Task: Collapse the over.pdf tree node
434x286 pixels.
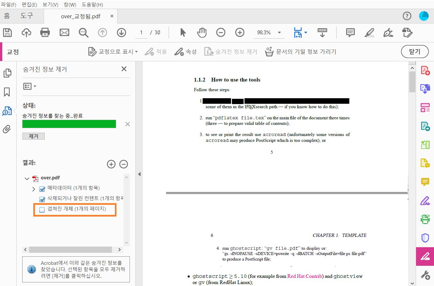Action: click(x=27, y=178)
